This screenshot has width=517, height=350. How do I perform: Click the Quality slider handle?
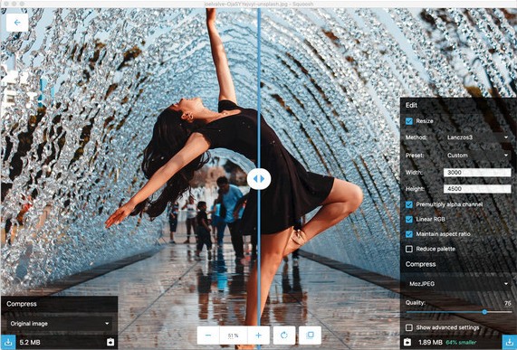(484, 312)
